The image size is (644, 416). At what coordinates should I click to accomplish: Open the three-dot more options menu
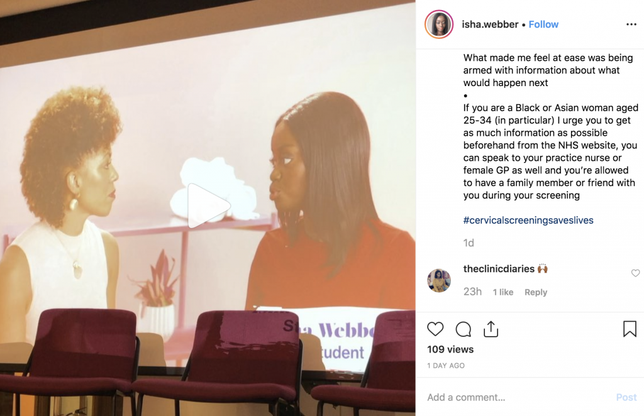(x=631, y=25)
